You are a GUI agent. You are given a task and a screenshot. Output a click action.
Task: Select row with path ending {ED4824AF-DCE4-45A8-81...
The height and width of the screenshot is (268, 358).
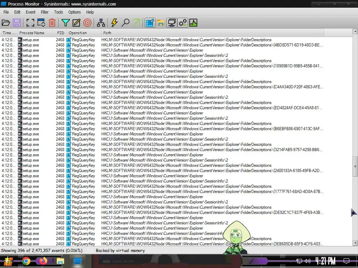click(x=162, y=108)
